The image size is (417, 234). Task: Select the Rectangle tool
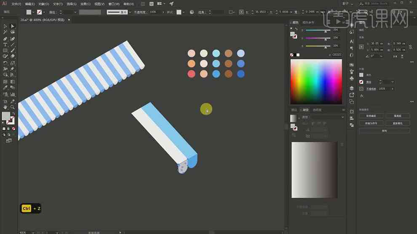(x=5, y=50)
